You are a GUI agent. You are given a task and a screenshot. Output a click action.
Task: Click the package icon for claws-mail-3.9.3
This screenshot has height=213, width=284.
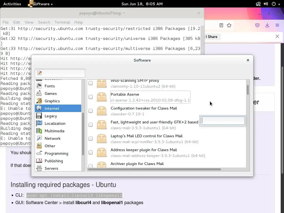102,125
